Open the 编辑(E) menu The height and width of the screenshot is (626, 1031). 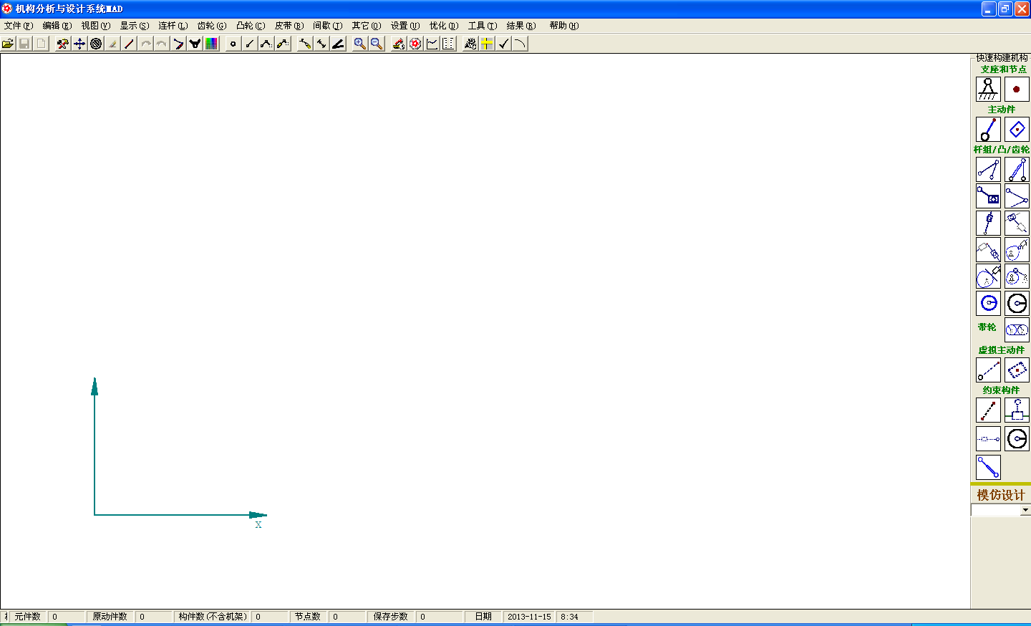(x=57, y=26)
